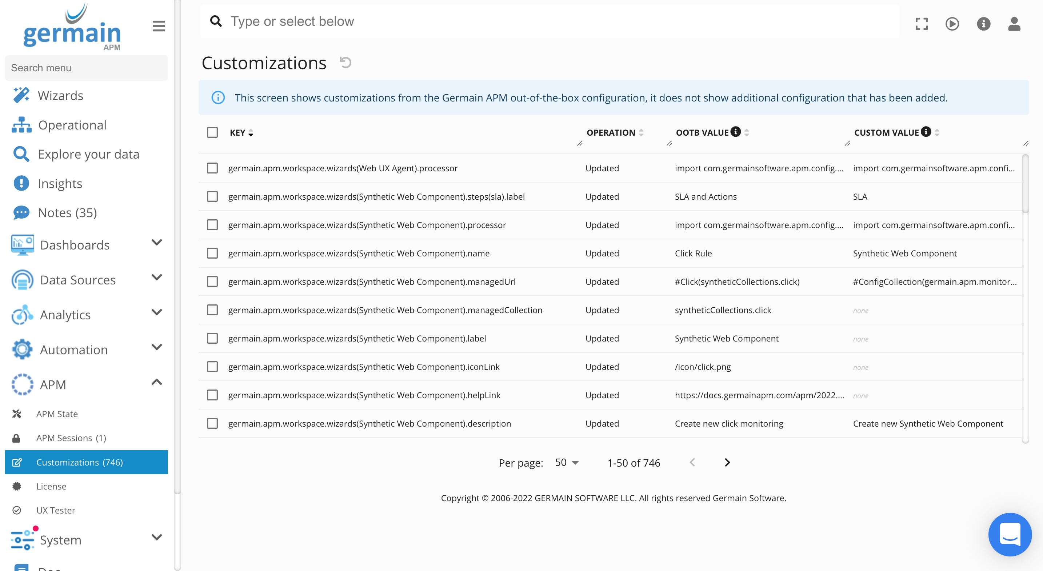
Task: Collapse the APM menu section
Action: click(x=156, y=382)
